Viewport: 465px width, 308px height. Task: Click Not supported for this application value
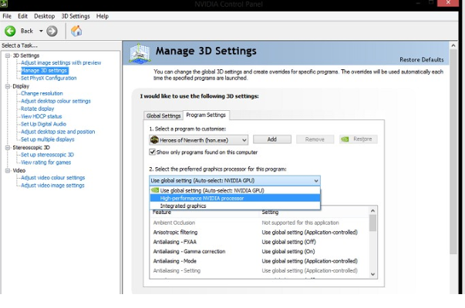point(300,223)
